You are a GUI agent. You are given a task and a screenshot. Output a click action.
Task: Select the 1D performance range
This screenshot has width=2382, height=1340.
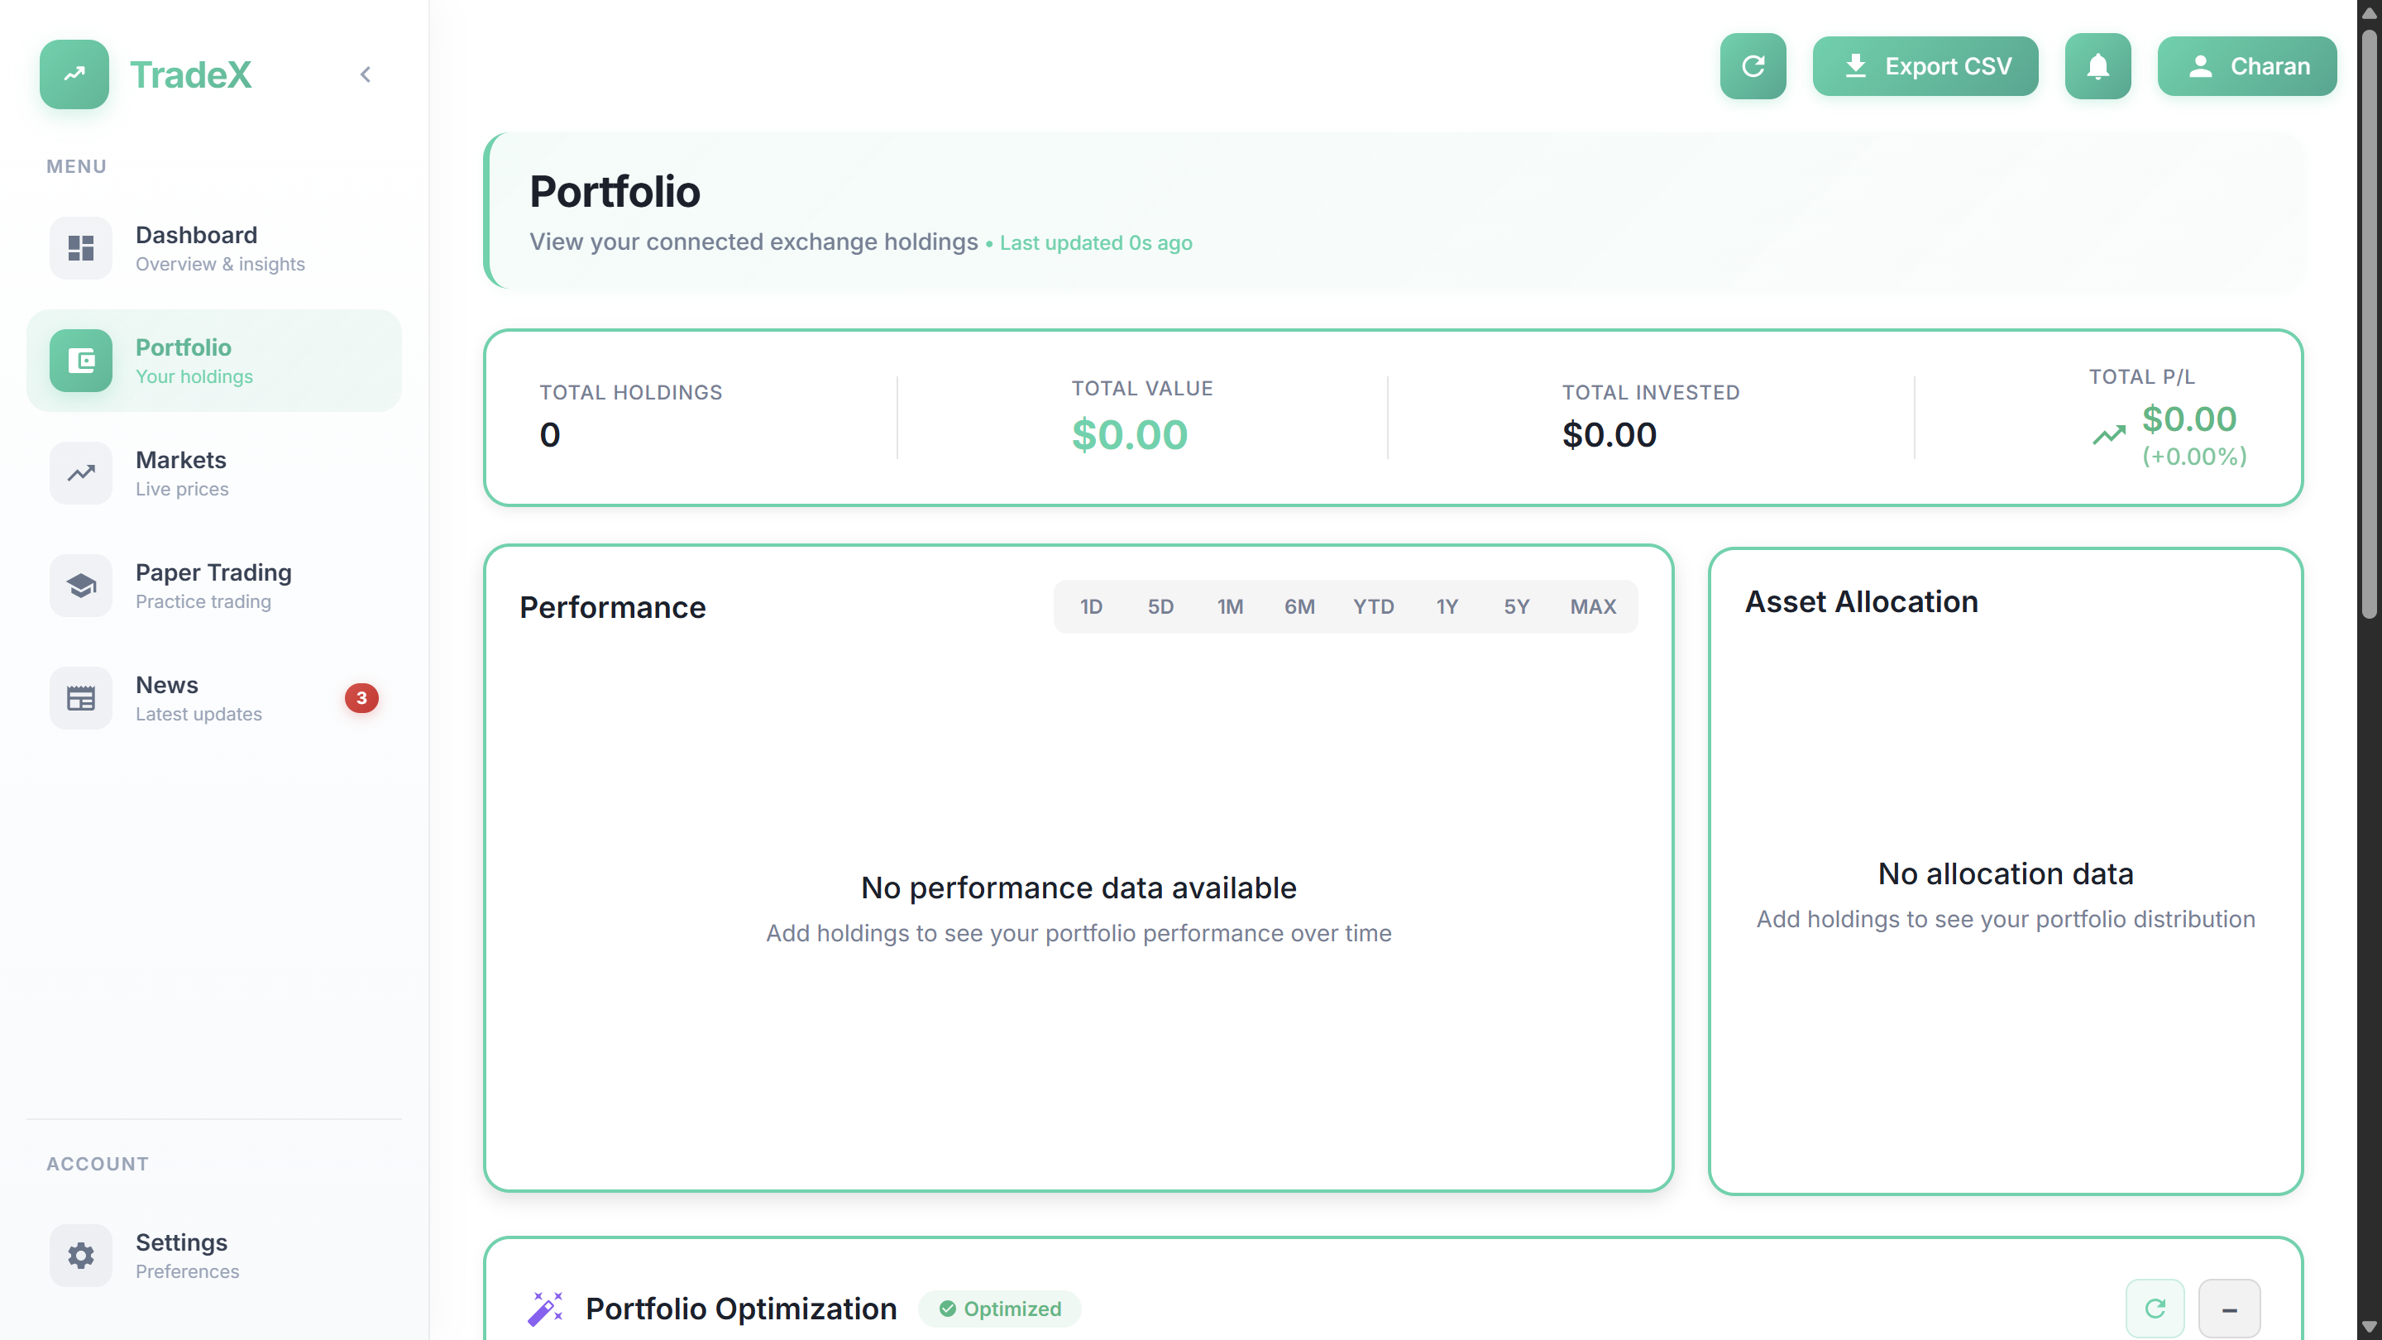[x=1091, y=606]
